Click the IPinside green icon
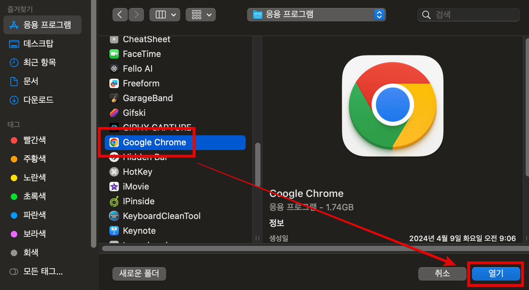 click(114, 201)
